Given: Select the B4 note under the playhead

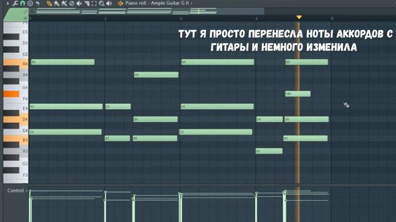Looking at the screenshot, I should pos(307,62).
